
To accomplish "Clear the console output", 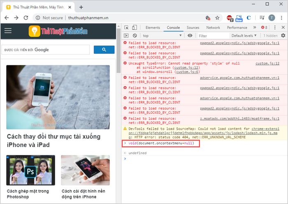I will [135, 36].
